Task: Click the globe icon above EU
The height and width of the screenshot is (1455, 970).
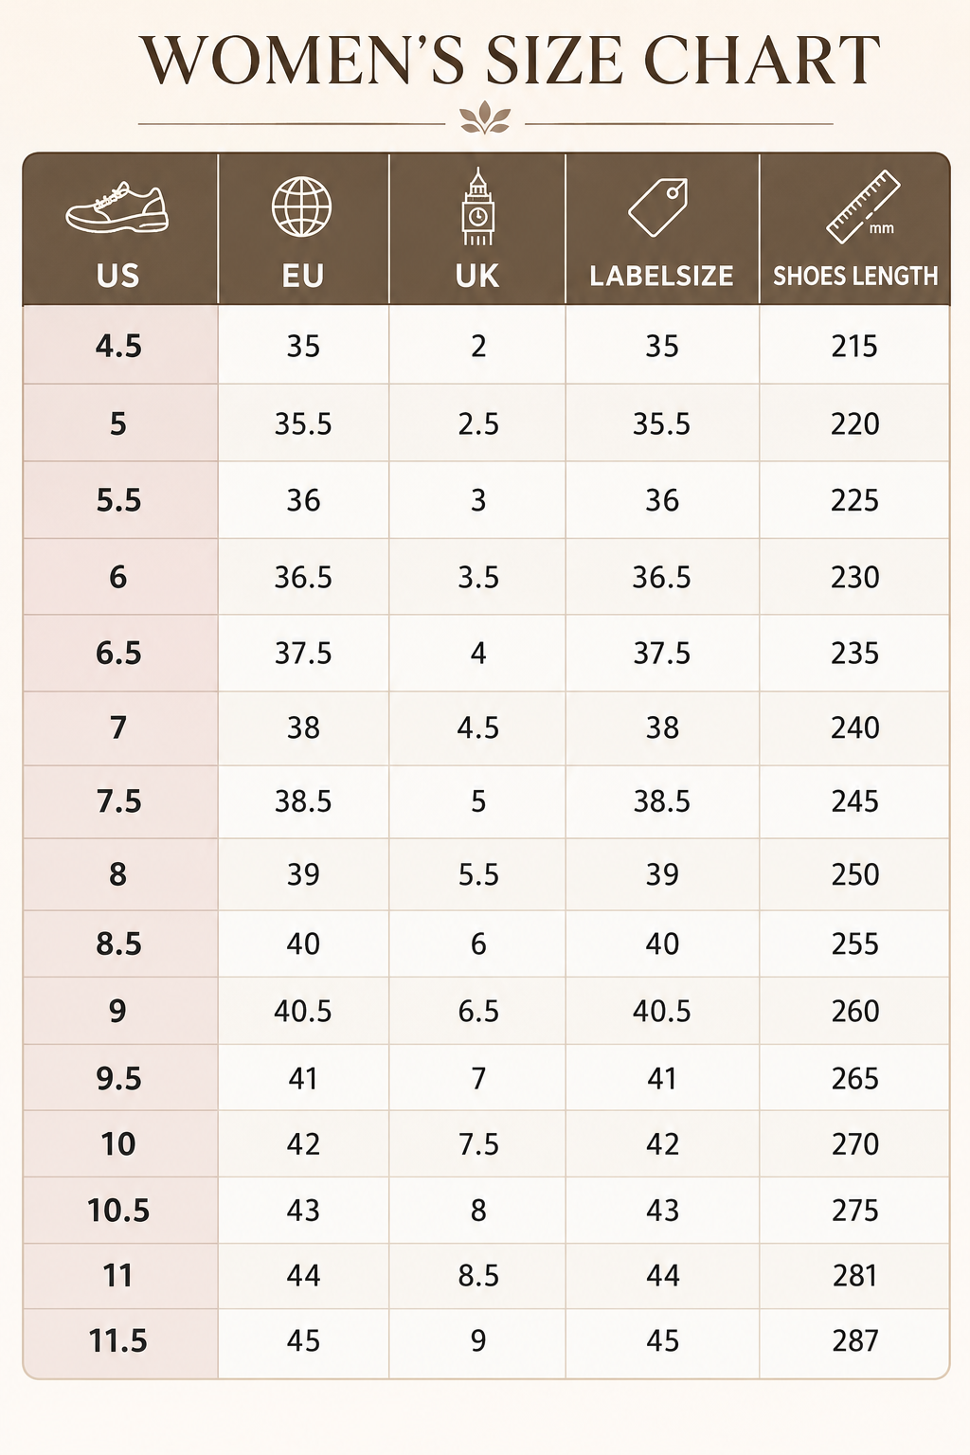Action: (x=302, y=207)
